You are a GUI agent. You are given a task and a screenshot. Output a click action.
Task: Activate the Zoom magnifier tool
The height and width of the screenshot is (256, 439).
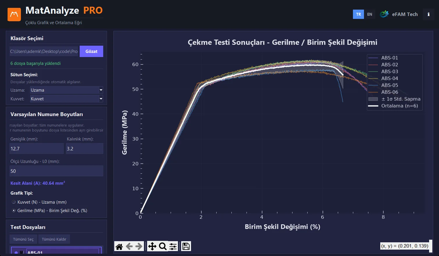pos(163,246)
